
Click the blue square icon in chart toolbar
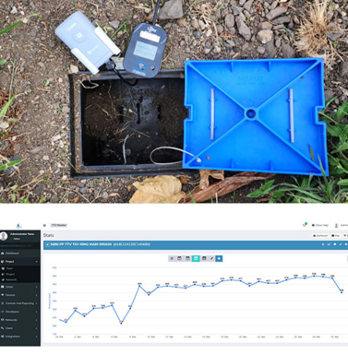tap(219, 258)
